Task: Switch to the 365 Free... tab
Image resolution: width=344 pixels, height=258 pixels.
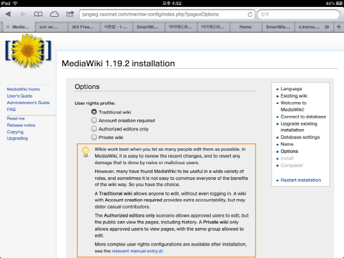Action: (83, 27)
